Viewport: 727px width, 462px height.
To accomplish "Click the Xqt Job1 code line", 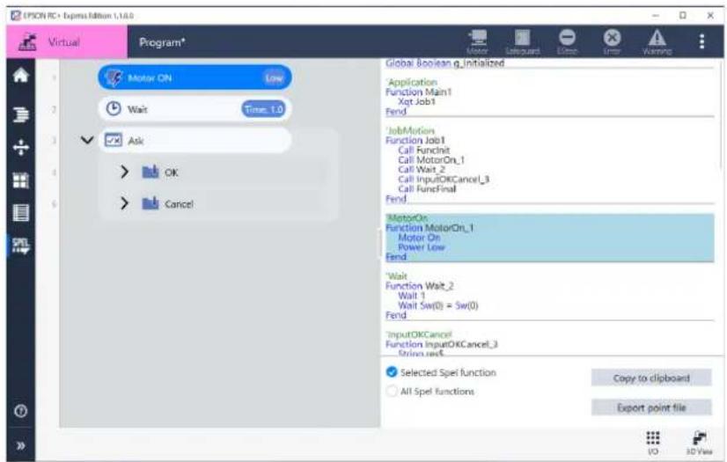I will 417,101.
